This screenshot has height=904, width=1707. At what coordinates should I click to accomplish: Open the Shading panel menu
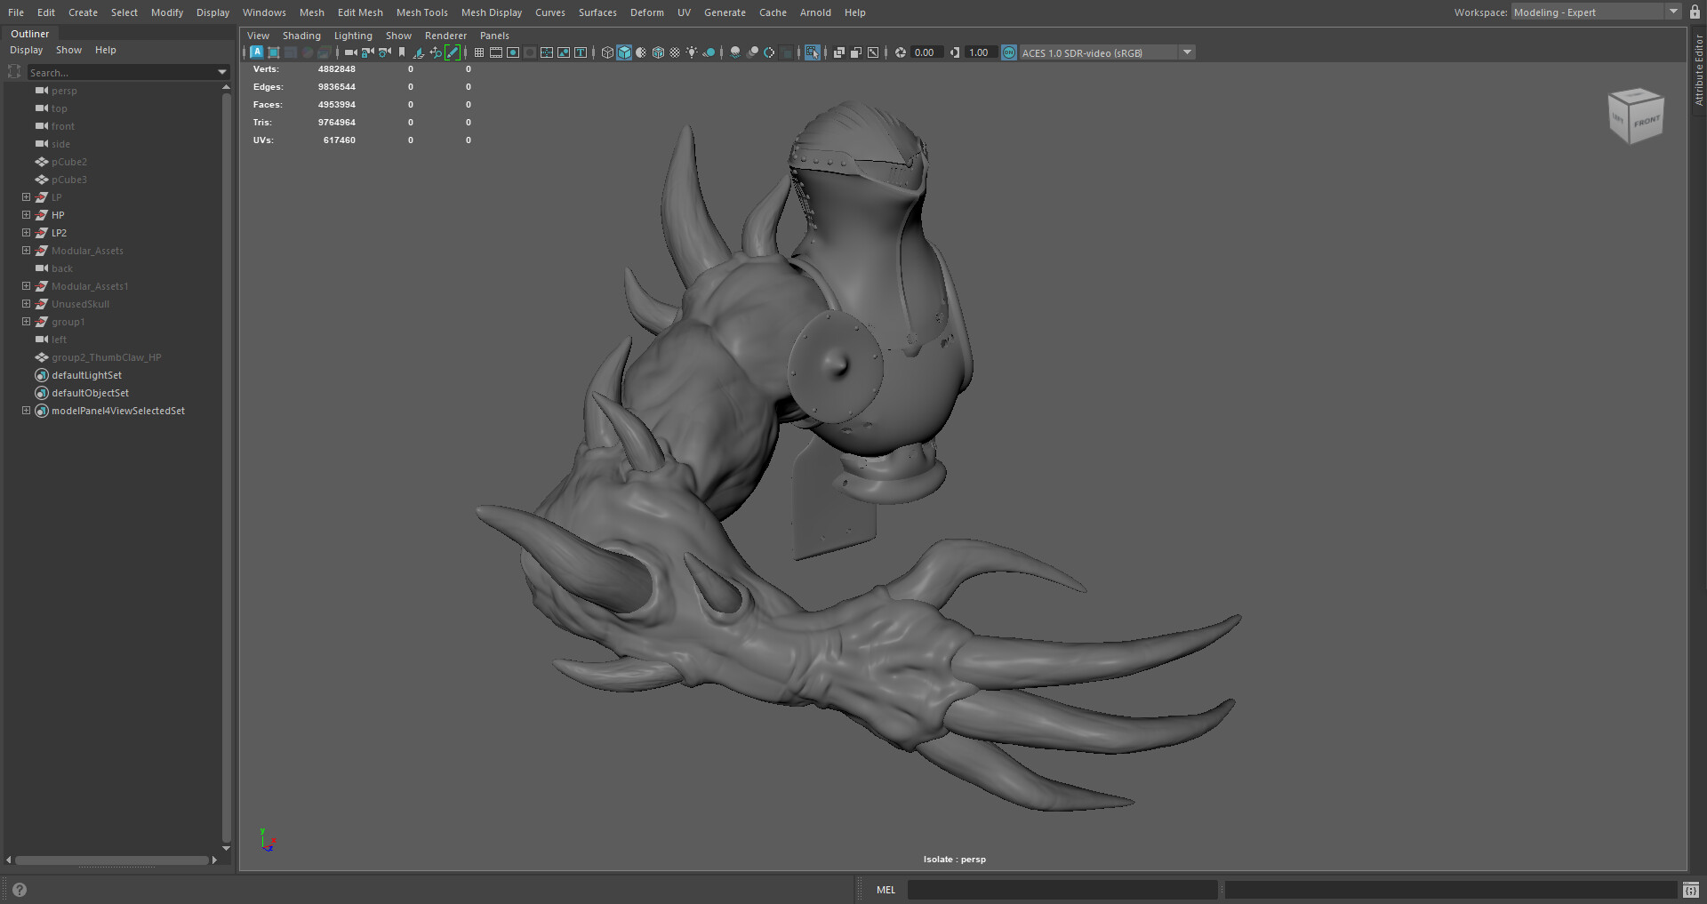tap(301, 36)
